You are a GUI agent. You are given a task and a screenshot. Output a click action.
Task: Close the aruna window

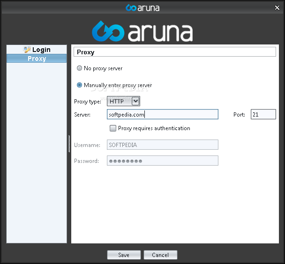click(x=277, y=8)
